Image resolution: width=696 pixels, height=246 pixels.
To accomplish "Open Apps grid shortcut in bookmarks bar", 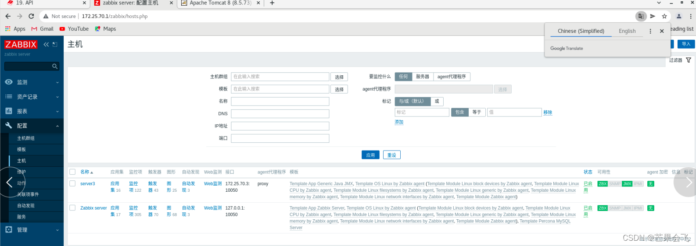I will click(x=15, y=29).
